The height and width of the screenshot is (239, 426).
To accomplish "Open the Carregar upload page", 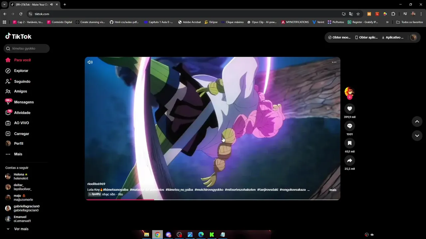I will coord(17,134).
